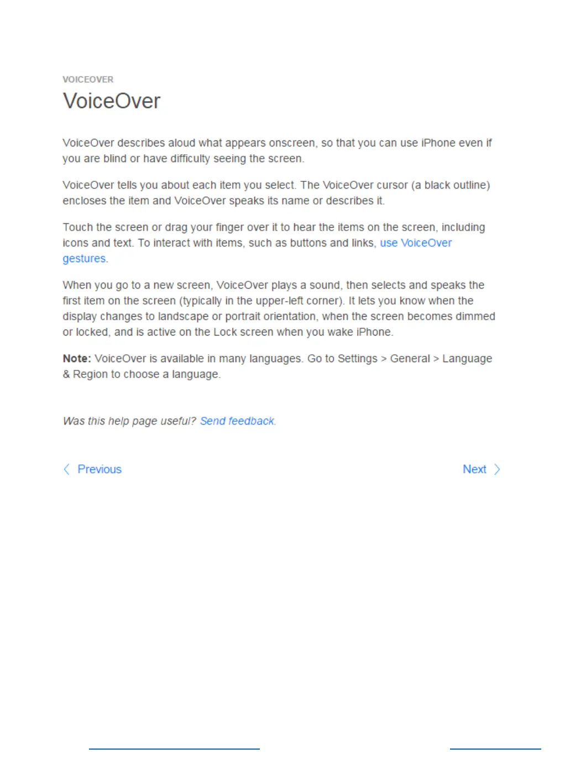Click the bottom-right blue footer line
The width and height of the screenshot is (565, 764).
coord(495,749)
